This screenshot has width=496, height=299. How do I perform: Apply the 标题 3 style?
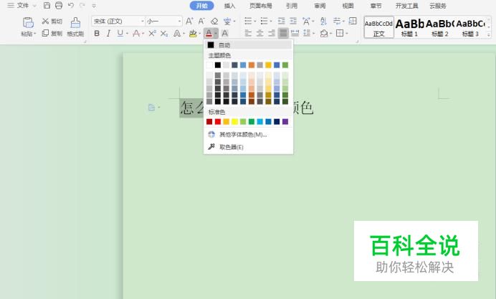coord(470,27)
